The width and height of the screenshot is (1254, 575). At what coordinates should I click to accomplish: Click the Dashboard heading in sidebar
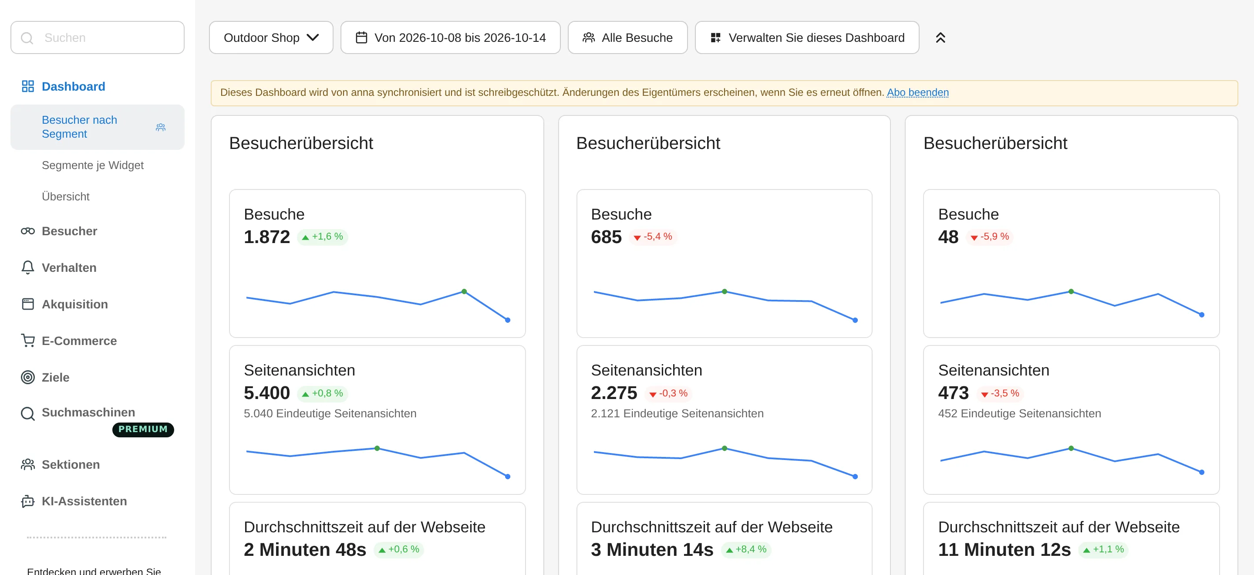(73, 86)
